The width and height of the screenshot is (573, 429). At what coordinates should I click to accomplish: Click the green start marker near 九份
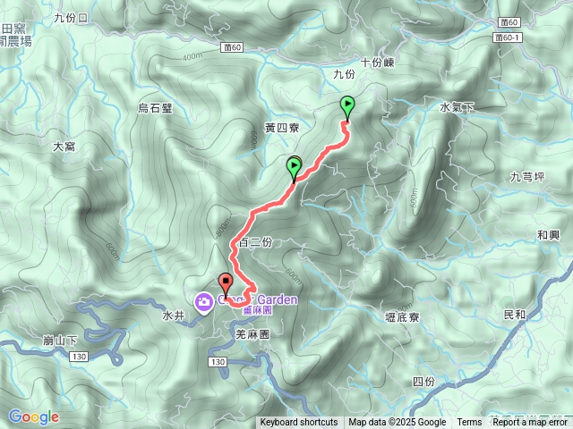tap(347, 108)
